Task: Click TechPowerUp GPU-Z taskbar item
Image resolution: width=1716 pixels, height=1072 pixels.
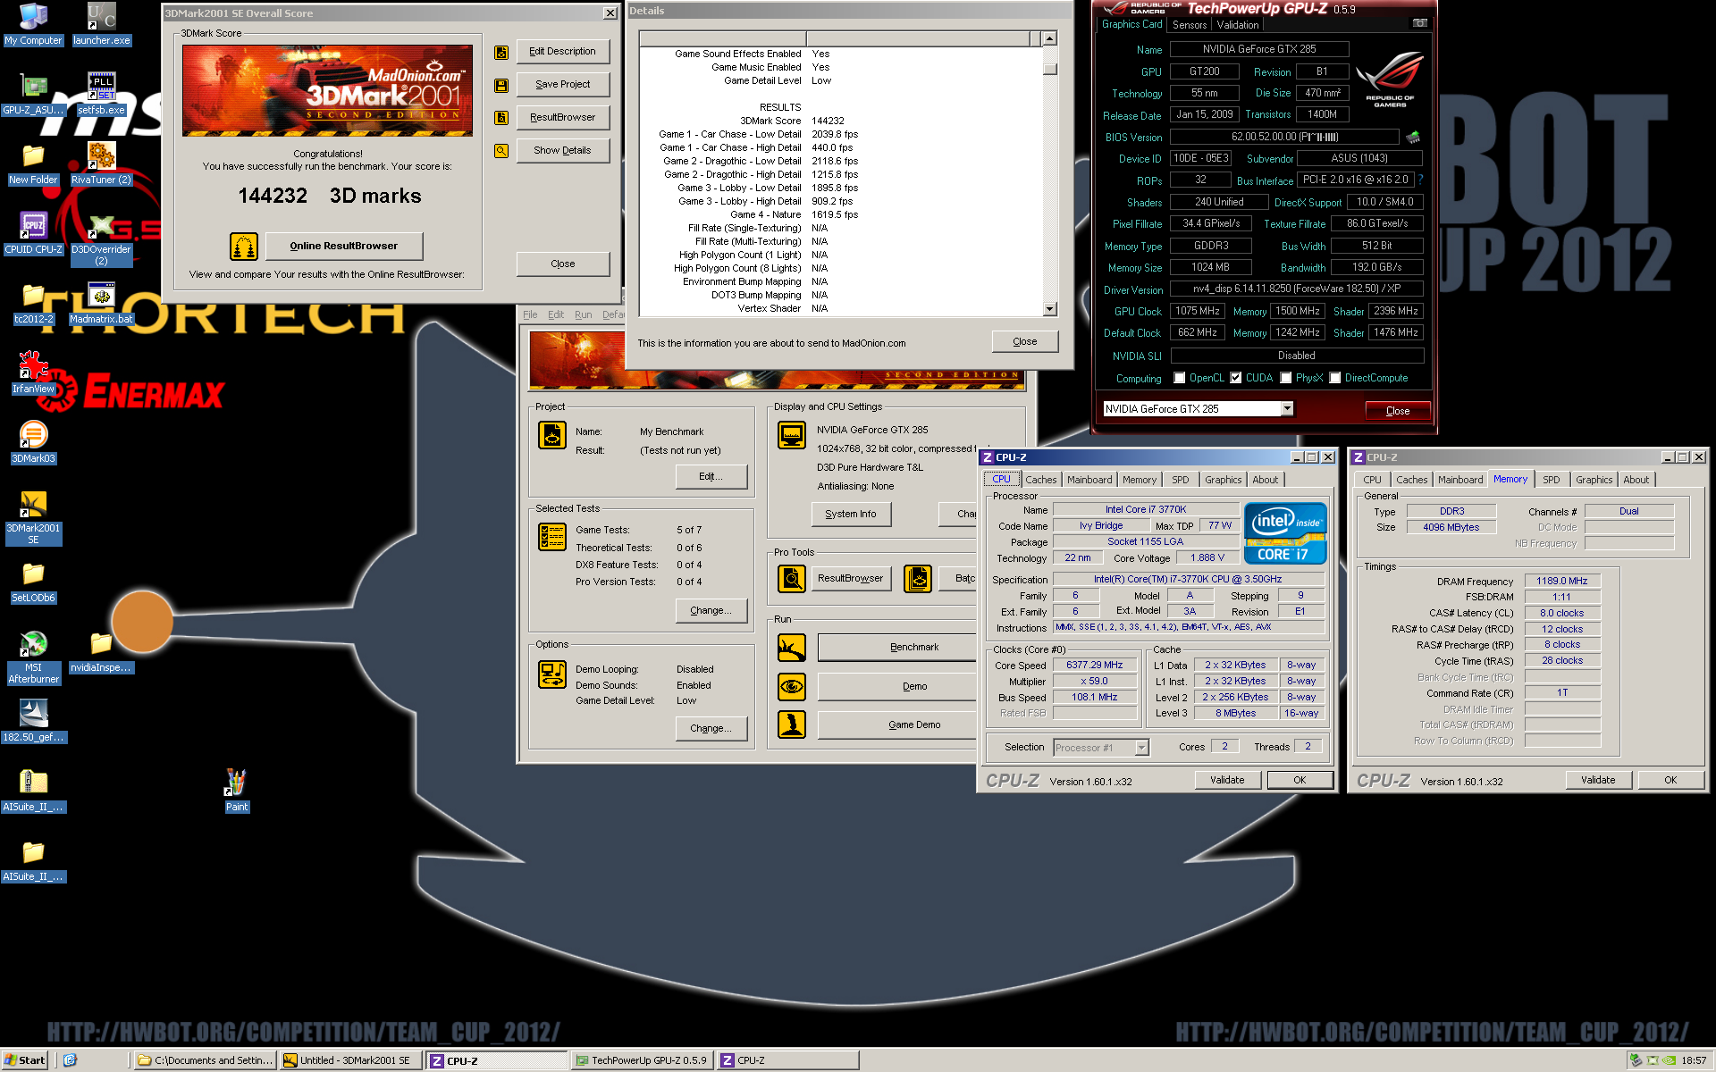Action: 642,1060
